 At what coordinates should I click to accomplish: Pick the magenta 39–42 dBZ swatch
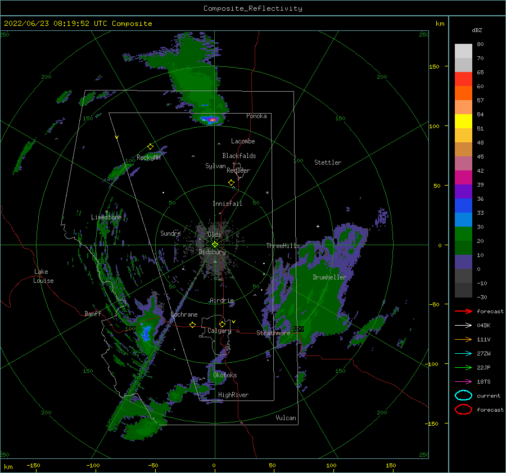463,177
